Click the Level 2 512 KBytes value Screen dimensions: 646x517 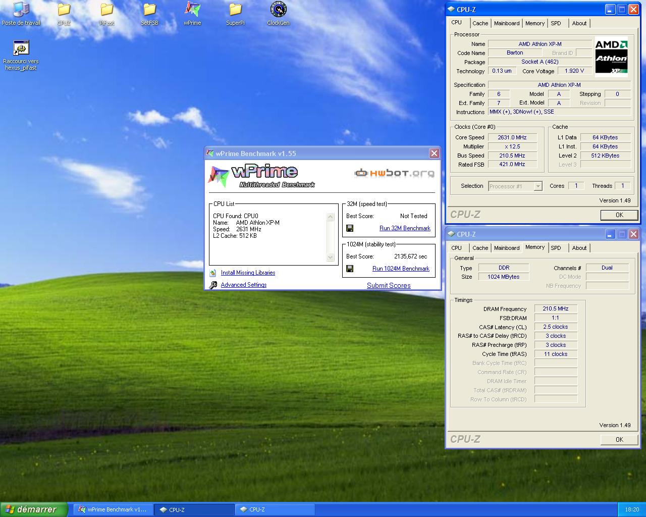(x=605, y=156)
